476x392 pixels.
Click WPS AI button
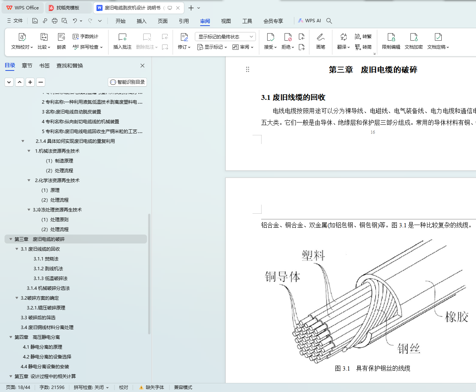(x=309, y=21)
